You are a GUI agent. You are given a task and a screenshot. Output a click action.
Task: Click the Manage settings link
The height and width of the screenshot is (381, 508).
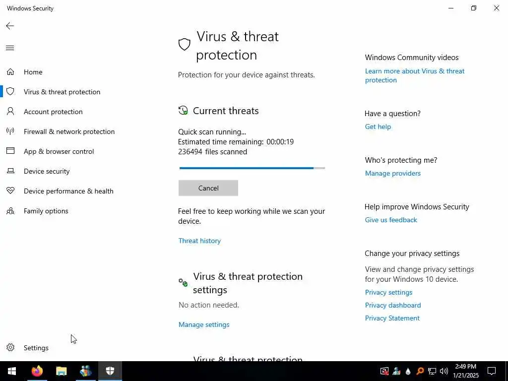204,324
